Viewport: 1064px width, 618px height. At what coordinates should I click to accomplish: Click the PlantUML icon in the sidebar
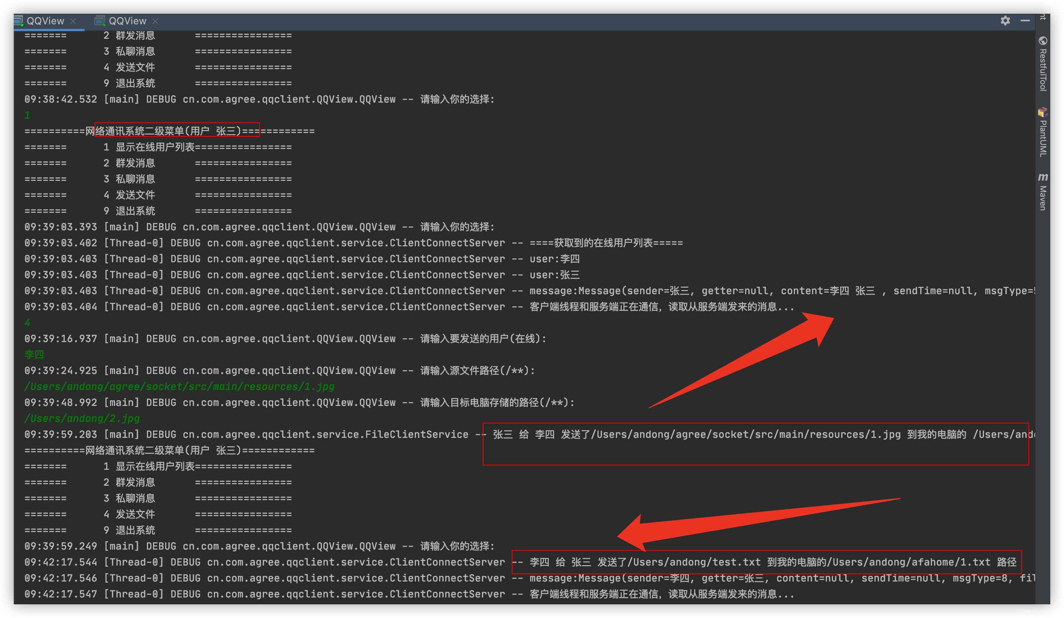click(x=1043, y=112)
